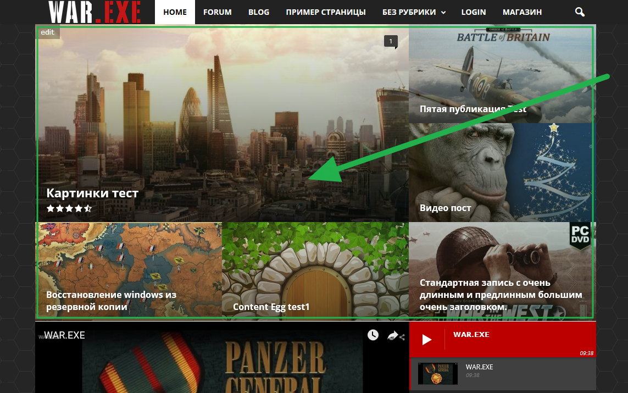Open Стандартная запись с очень длинным post
The width and height of the screenshot is (628, 393).
point(501,295)
